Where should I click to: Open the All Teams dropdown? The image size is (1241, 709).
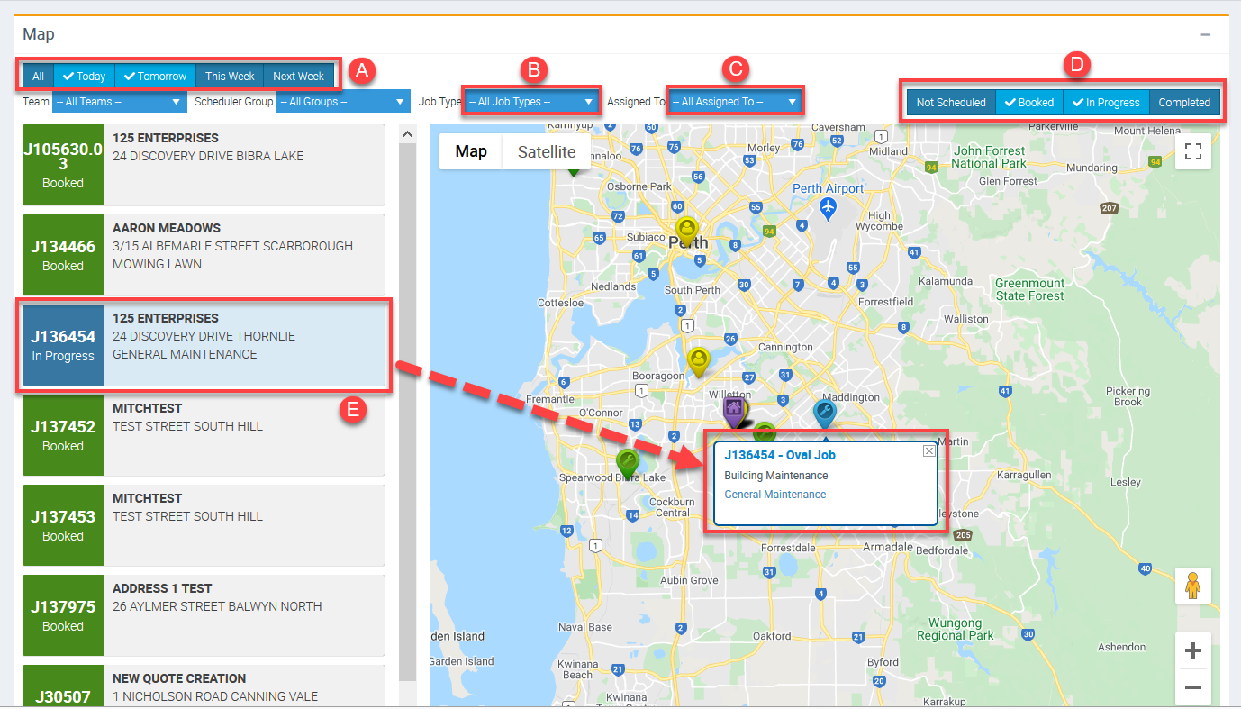tap(119, 102)
